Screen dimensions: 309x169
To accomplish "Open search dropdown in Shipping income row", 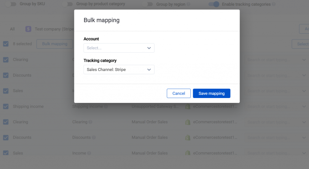I will pyautogui.click(x=277, y=106).
